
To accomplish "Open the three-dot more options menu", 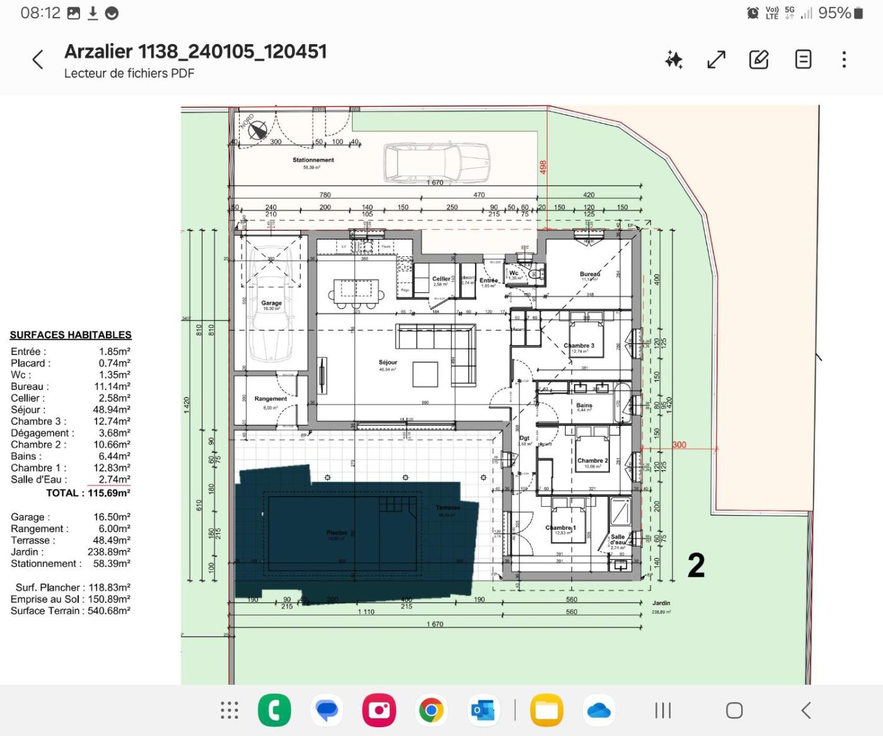I will pyautogui.click(x=844, y=60).
